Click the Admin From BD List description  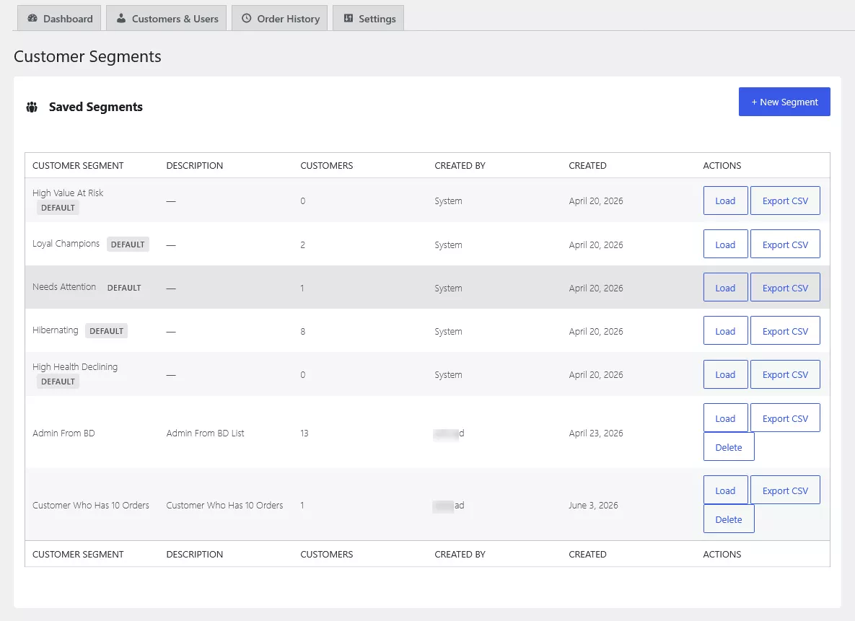(x=205, y=433)
